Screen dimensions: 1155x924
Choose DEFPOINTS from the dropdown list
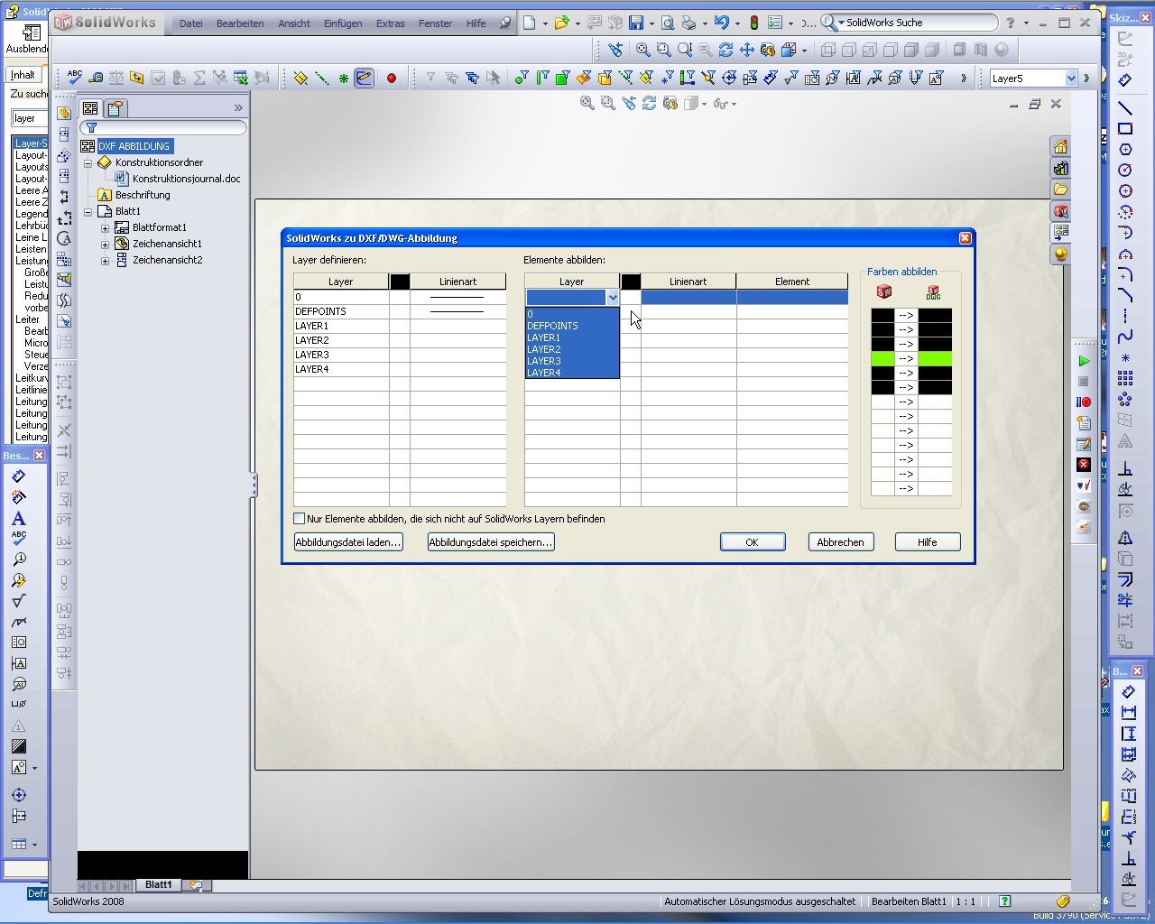[x=572, y=326]
